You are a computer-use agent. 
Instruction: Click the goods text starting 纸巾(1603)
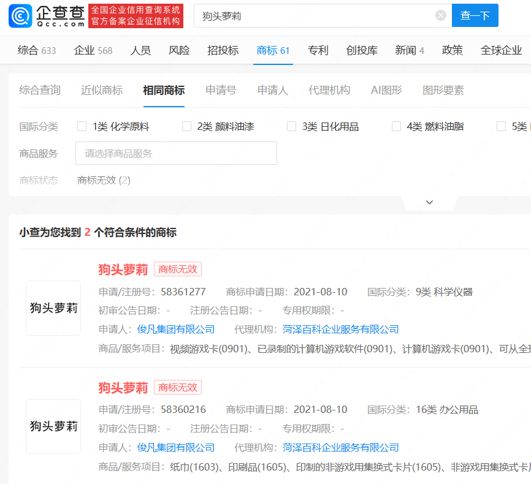tap(350, 467)
